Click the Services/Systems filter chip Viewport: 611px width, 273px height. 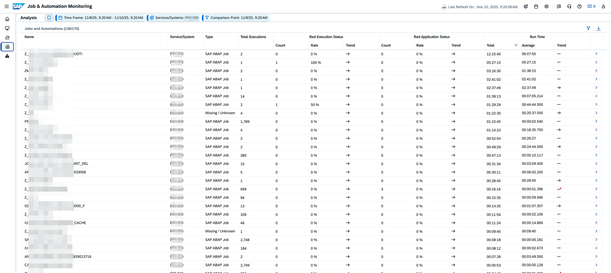[174, 18]
